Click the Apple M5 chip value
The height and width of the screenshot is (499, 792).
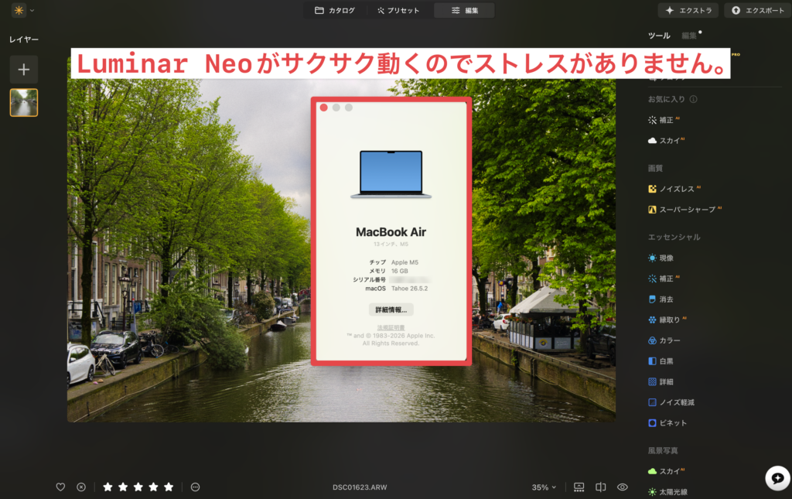(405, 262)
